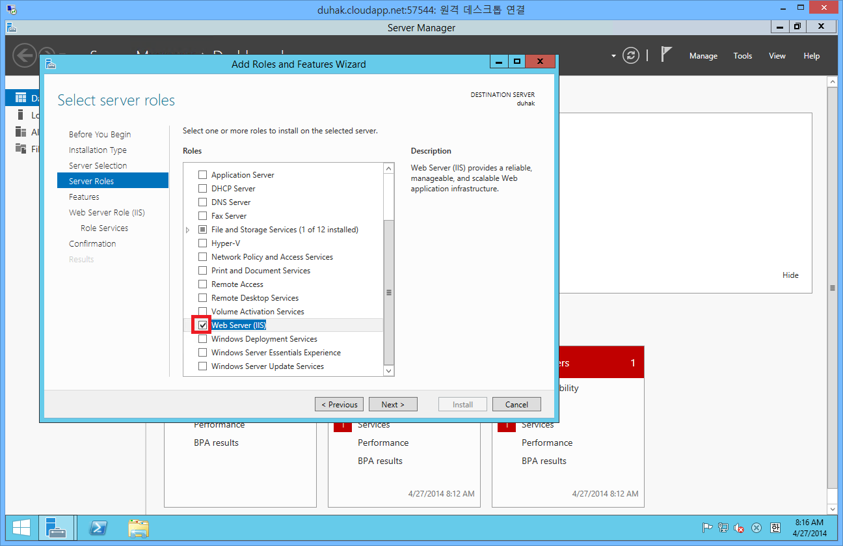Uncheck the Web Server (IIS) role
843x546 pixels.
point(203,325)
